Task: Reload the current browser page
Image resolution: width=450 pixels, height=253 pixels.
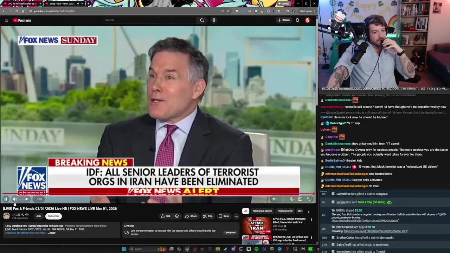Action: [x=17, y=11]
